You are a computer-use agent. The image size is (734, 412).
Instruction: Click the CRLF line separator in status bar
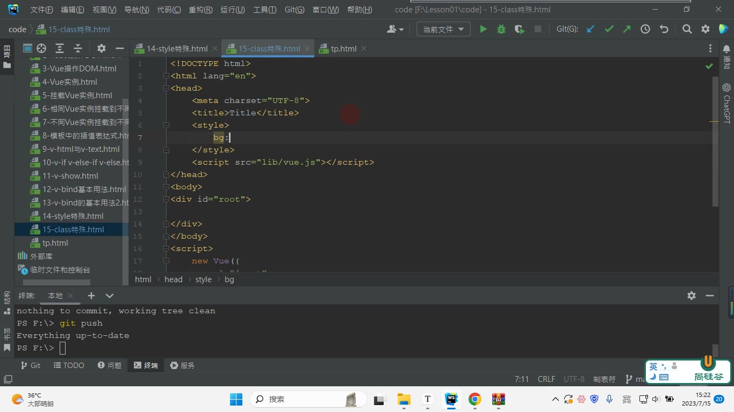546,379
